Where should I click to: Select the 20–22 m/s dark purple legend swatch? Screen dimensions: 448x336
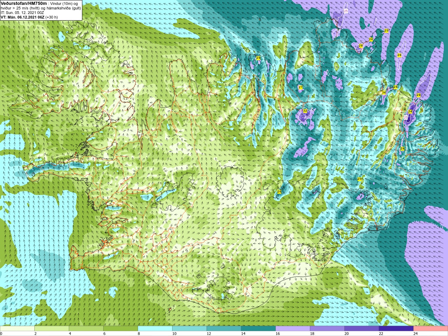click(362, 329)
